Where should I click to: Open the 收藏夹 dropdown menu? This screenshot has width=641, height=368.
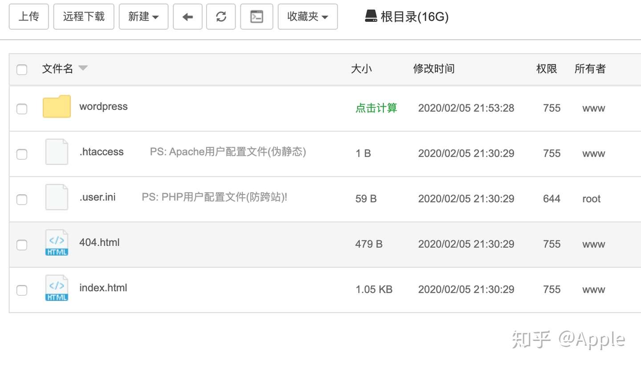[308, 17]
